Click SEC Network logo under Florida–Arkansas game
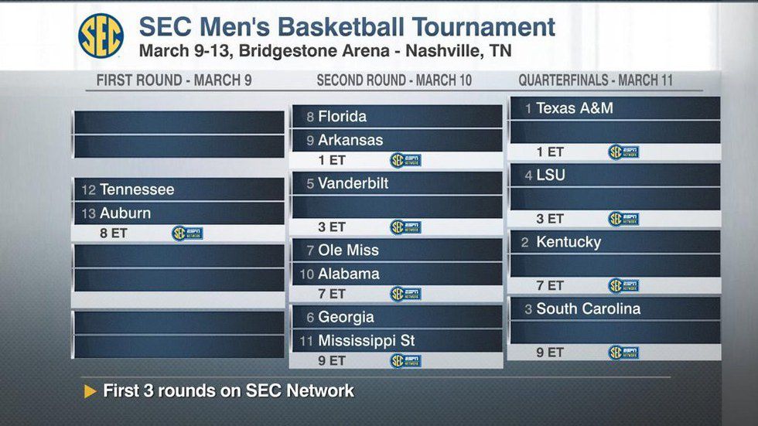 tap(405, 160)
